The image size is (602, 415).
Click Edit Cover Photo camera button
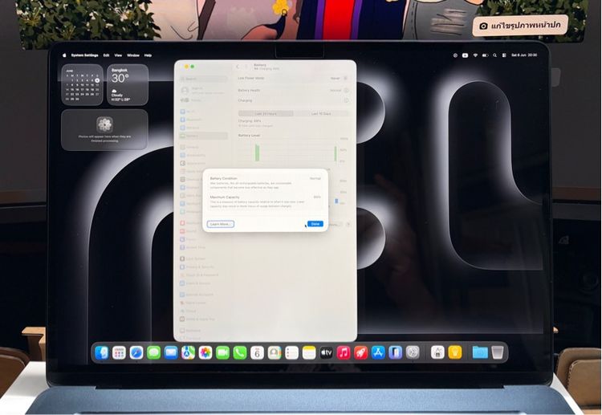[520, 26]
